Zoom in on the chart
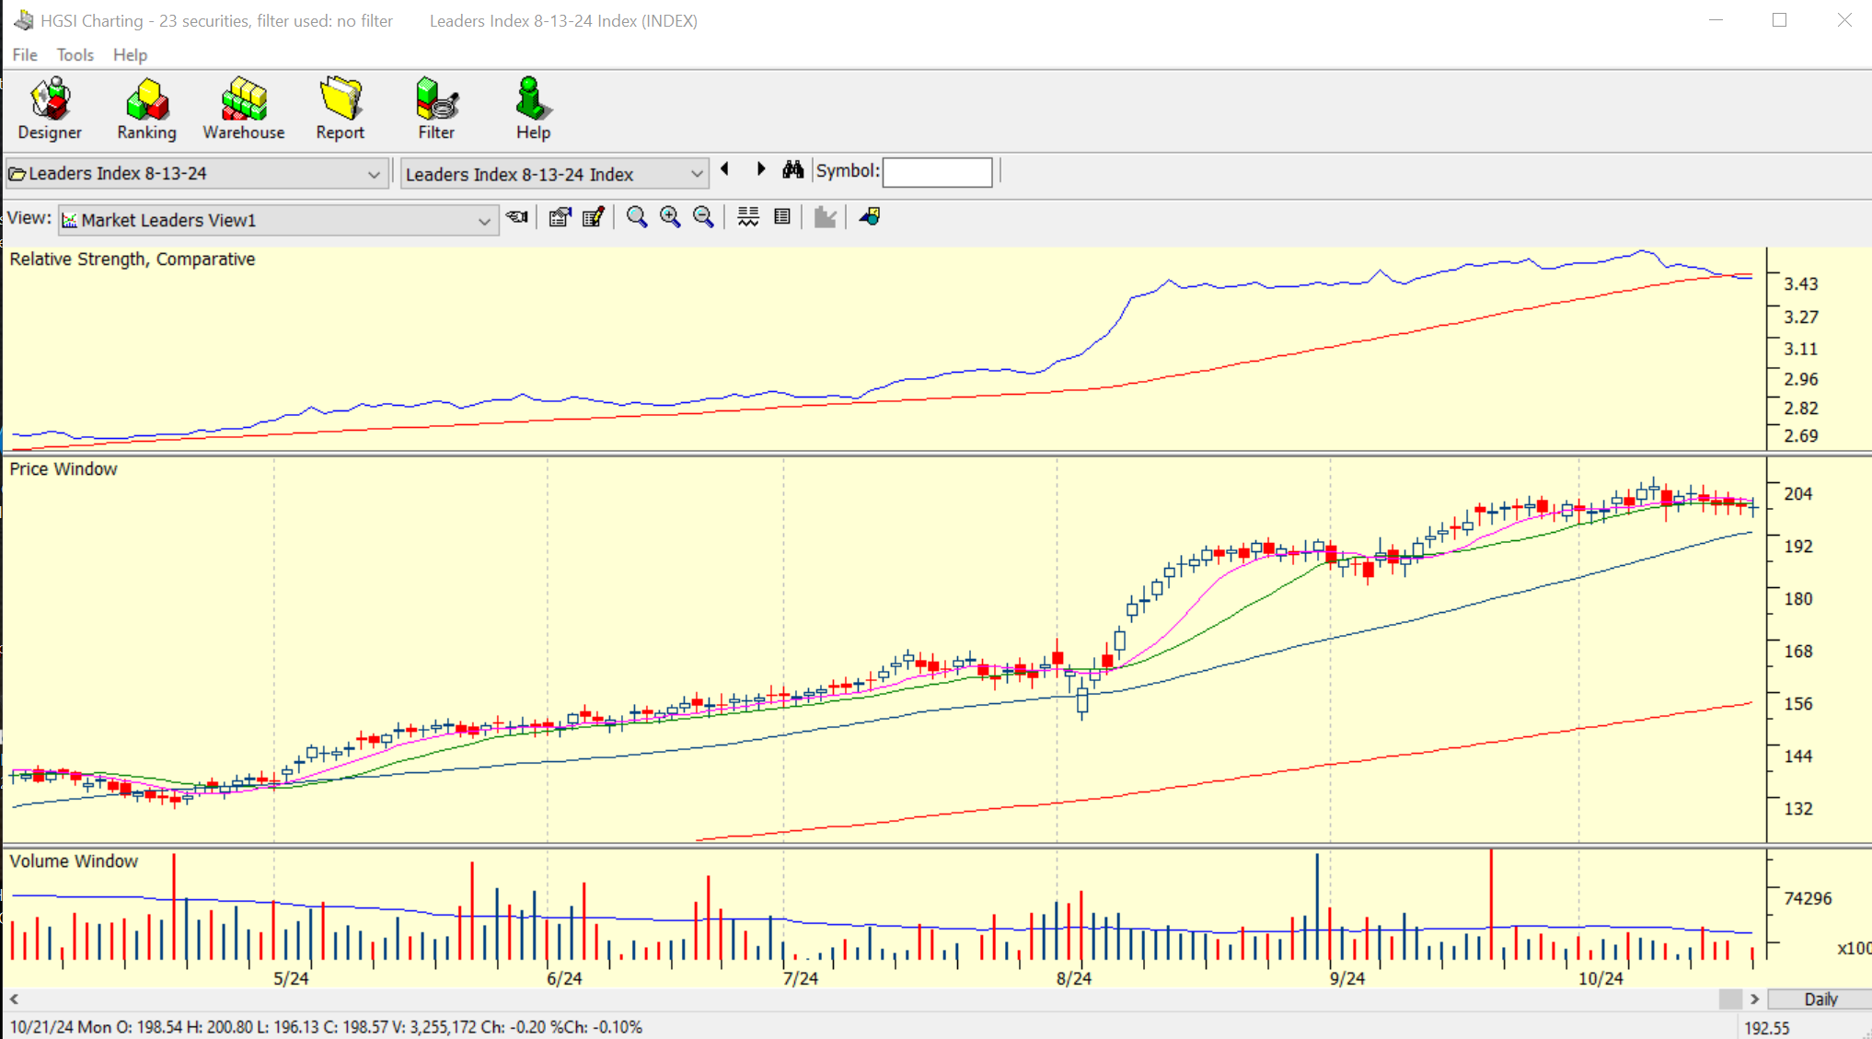This screenshot has width=1872, height=1039. (x=670, y=217)
